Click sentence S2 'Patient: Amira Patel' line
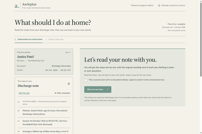 click(x=44, y=112)
